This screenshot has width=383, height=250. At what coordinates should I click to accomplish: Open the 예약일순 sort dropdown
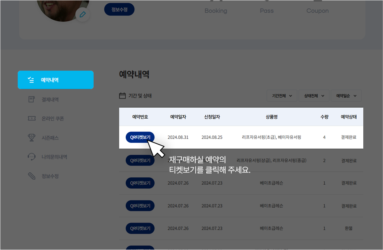tap(346, 95)
